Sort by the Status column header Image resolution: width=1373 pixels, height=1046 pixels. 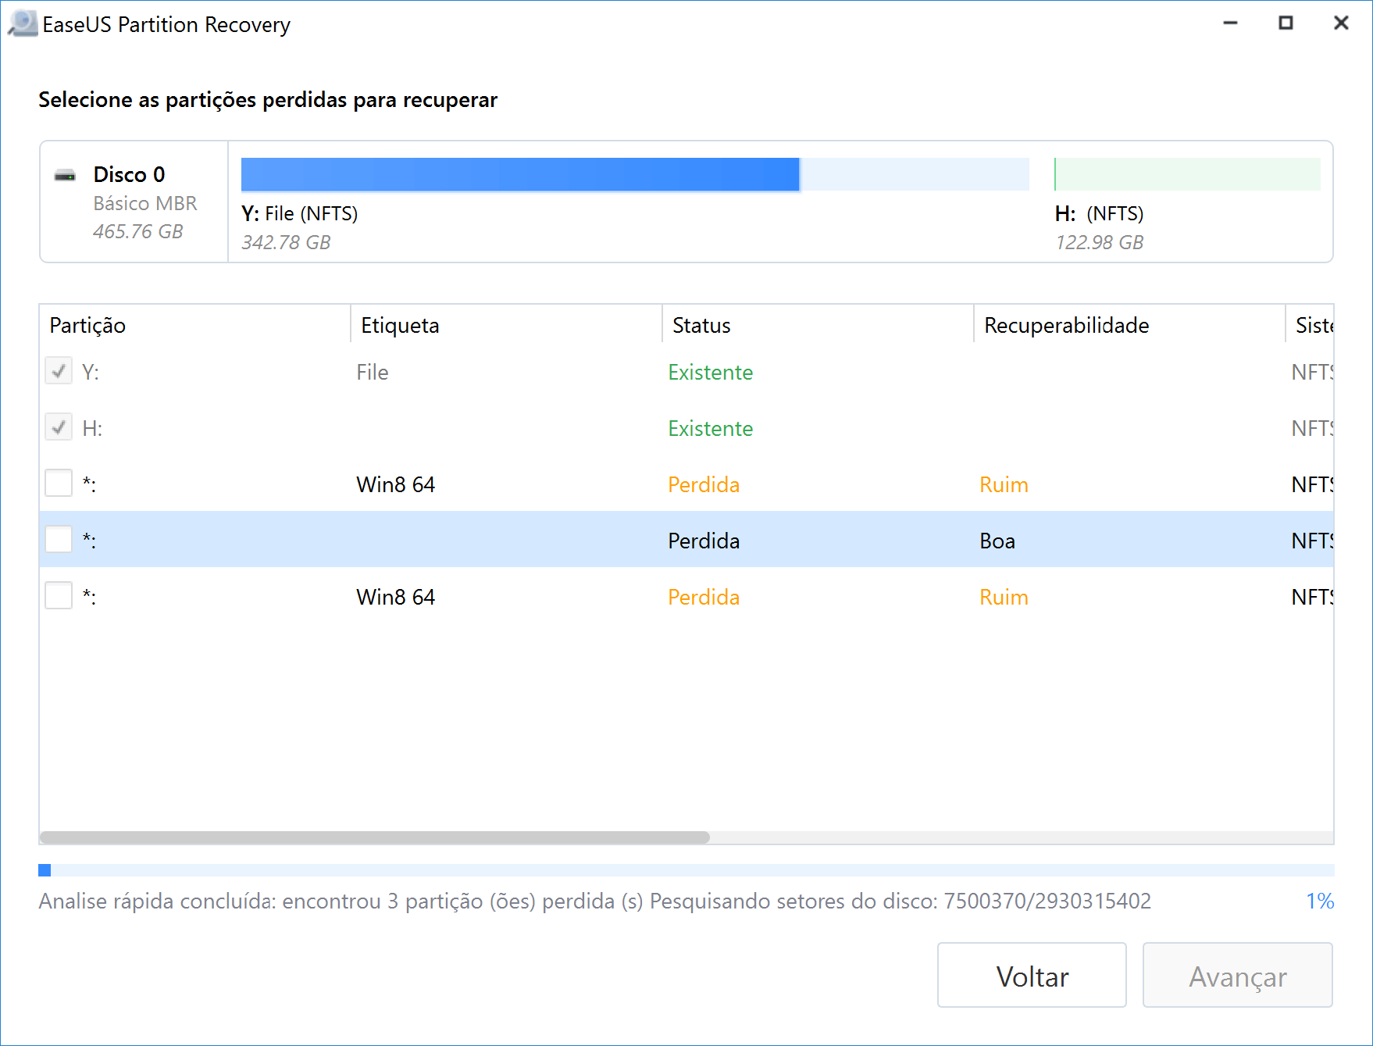click(x=818, y=325)
